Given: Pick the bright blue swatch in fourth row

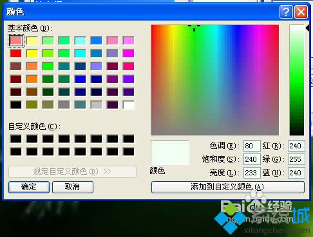Looking at the screenshot, I should 81,79.
